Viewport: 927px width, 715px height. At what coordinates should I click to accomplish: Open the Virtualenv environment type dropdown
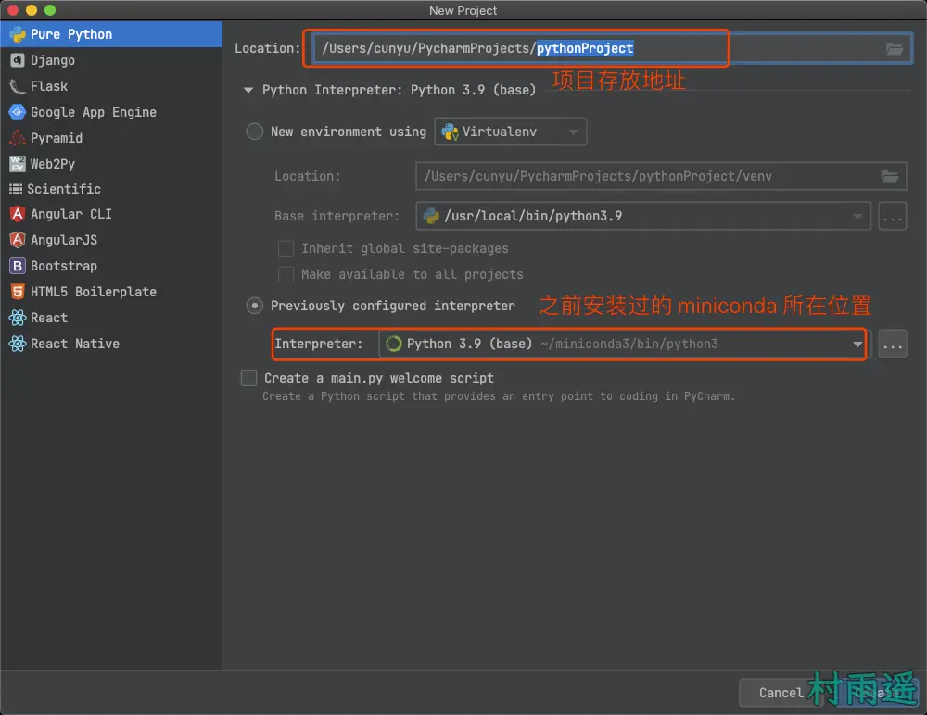(x=511, y=132)
